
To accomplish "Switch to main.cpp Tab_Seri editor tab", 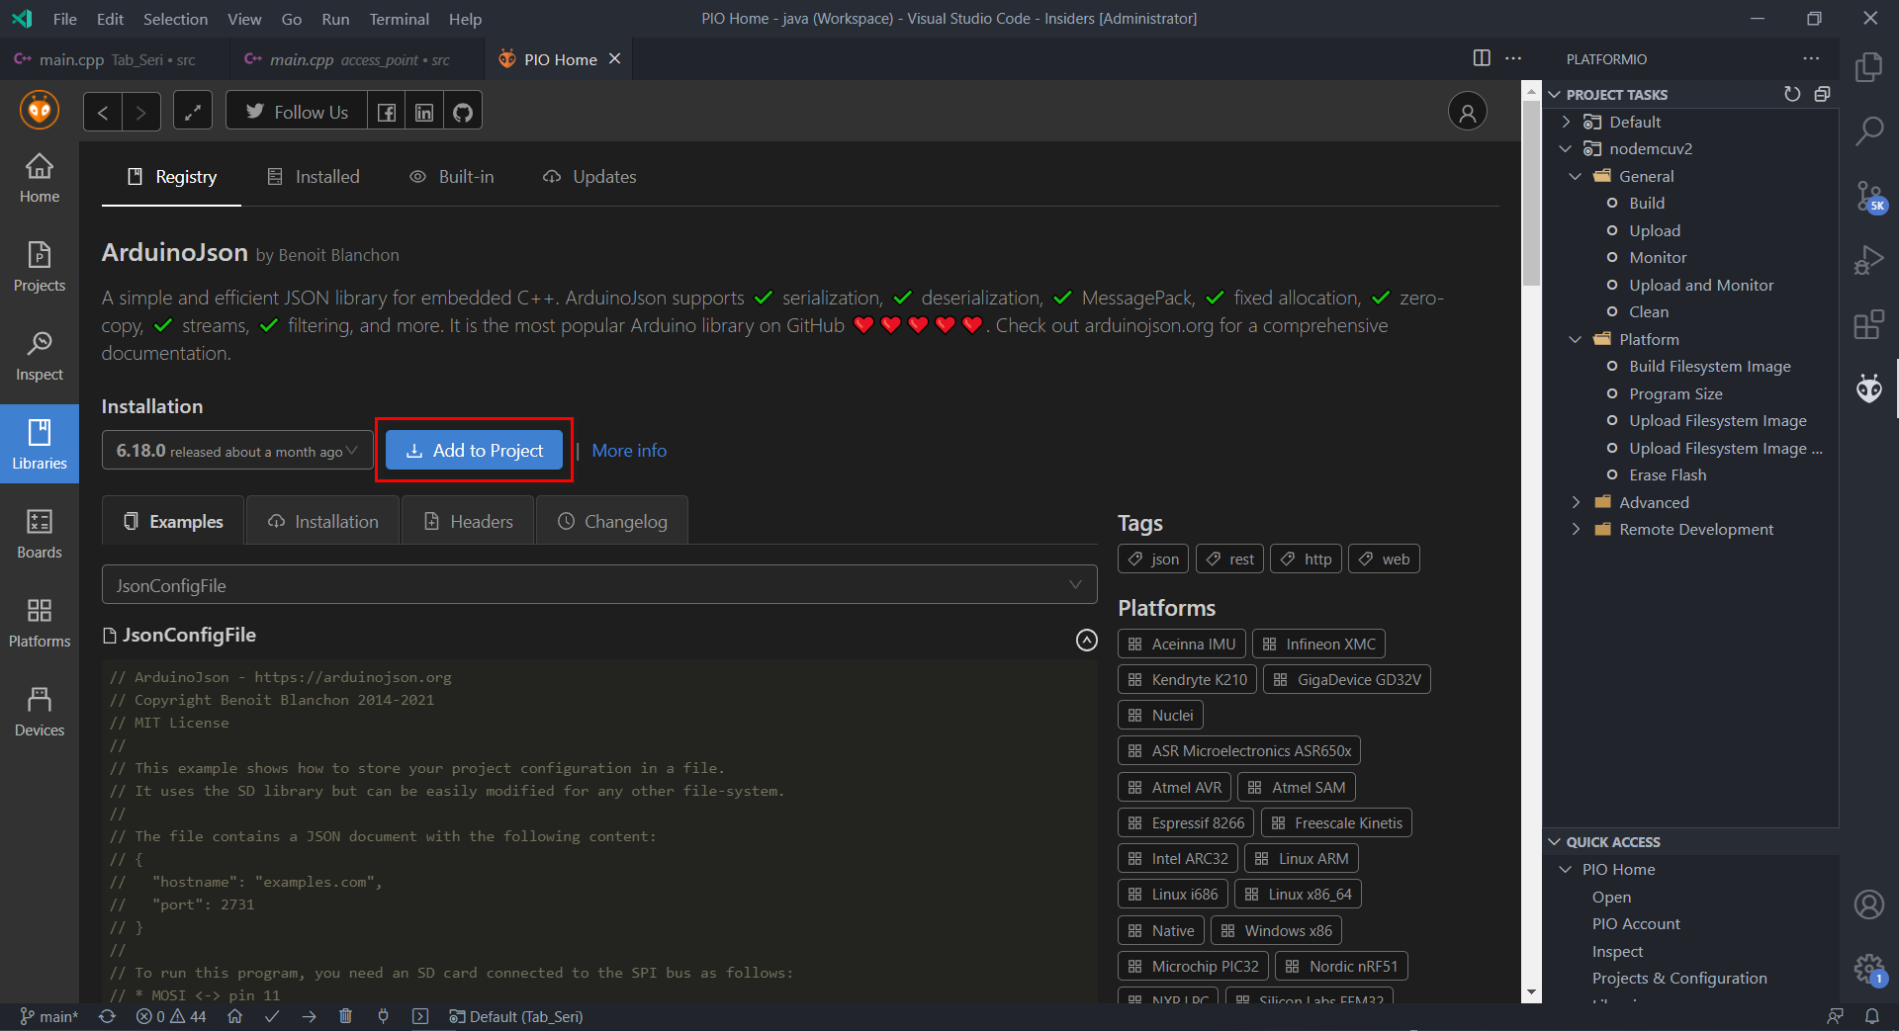I will [115, 59].
